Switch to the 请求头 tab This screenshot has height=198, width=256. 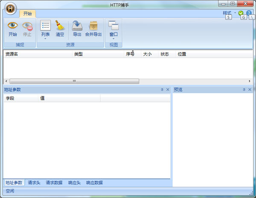[34, 183]
